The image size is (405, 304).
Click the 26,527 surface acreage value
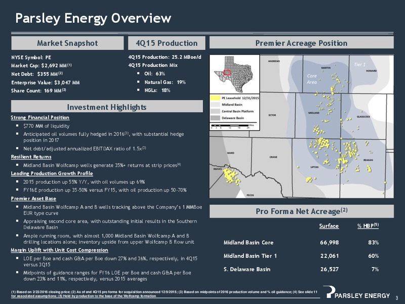(330, 270)
